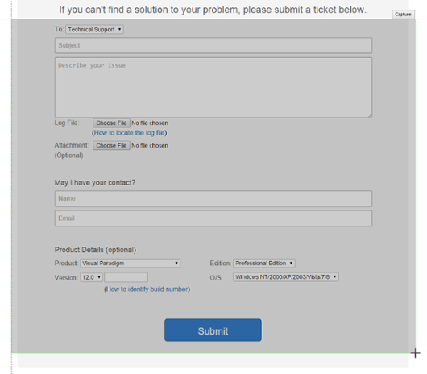Screen dimensions: 427x374
Task: Choose File for Log File
Action: tap(111, 123)
